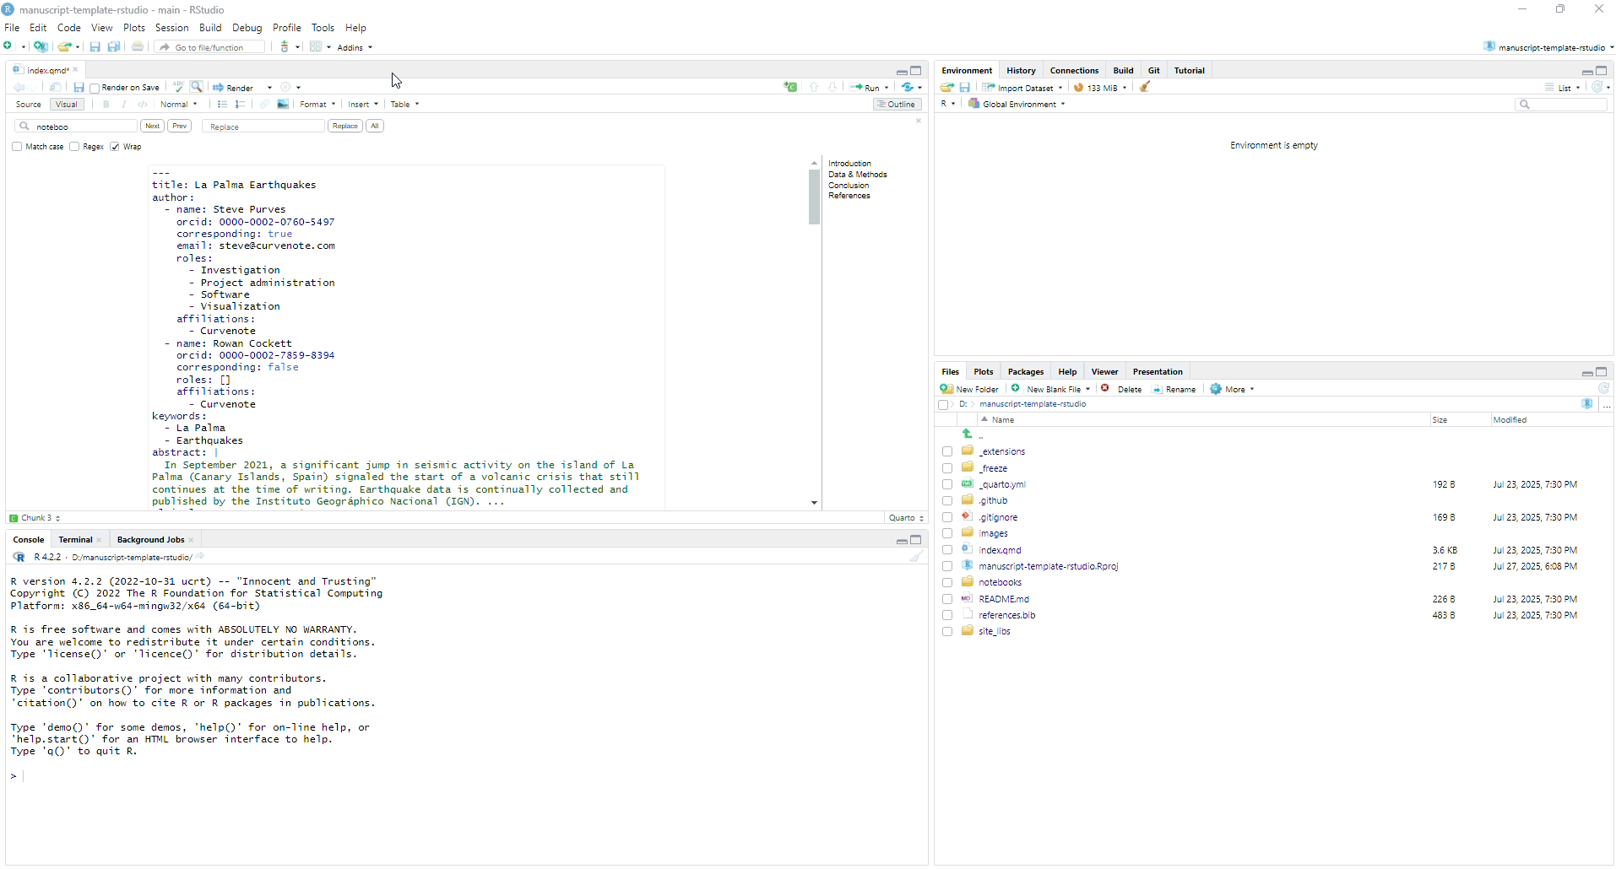Open the Normal paragraph style dropdown

(179, 105)
